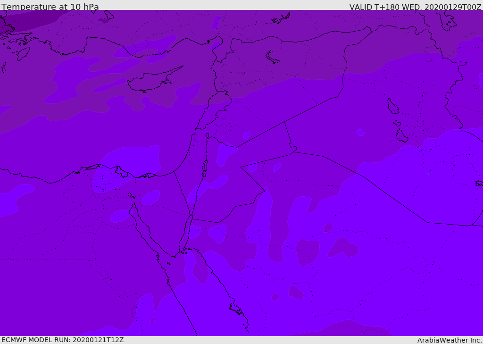Viewport: 483px width, 344px height.
Task: Click the 'VALID T+180 WED. 20200129T00Z' label
Action: [x=415, y=7]
